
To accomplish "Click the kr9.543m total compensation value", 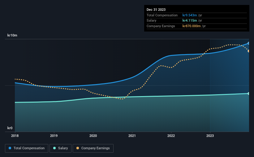I will tap(190, 15).
